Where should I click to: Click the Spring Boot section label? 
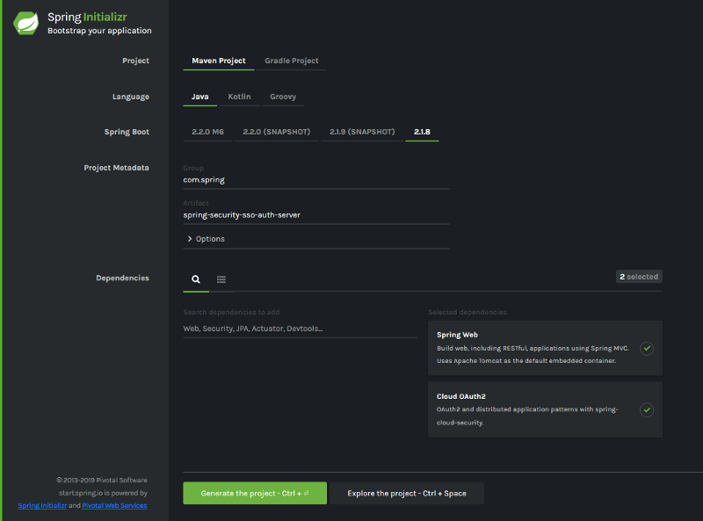pos(127,132)
